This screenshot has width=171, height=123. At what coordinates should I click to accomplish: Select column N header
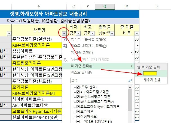tap(39, 6)
